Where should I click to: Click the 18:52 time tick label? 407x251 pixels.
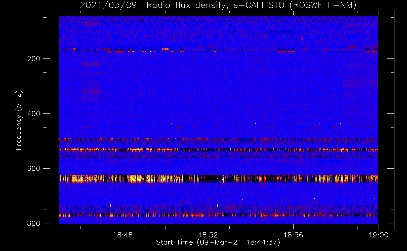tap(208, 235)
